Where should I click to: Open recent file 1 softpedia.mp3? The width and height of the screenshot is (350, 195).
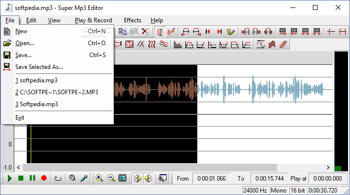click(58, 80)
